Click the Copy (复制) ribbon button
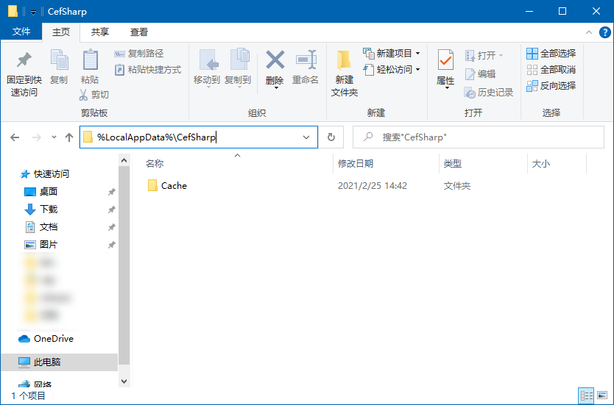614x405 pixels. (x=59, y=67)
